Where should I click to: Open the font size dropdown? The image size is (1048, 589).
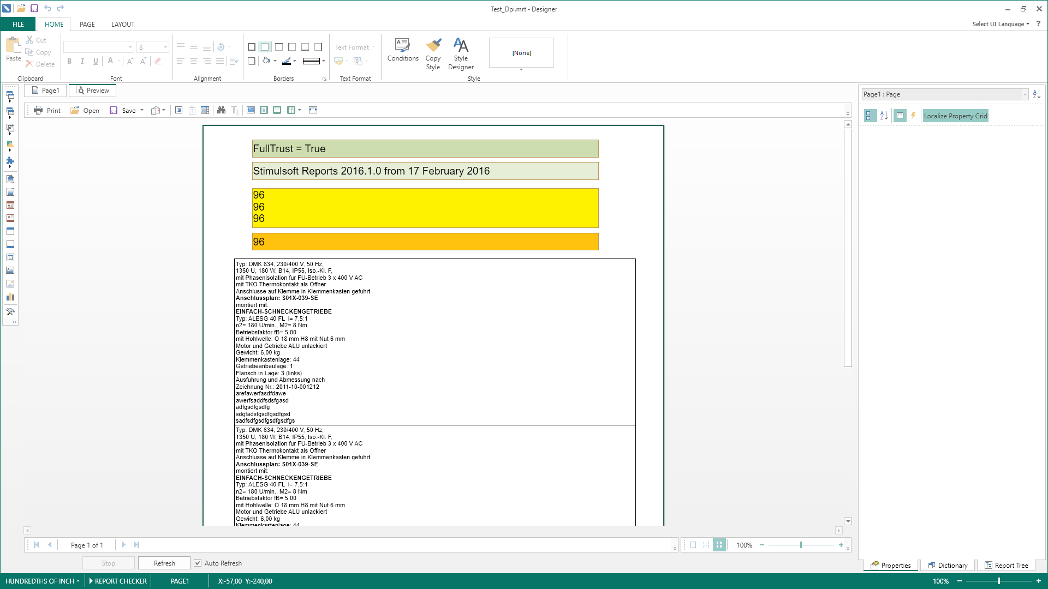tap(165, 47)
